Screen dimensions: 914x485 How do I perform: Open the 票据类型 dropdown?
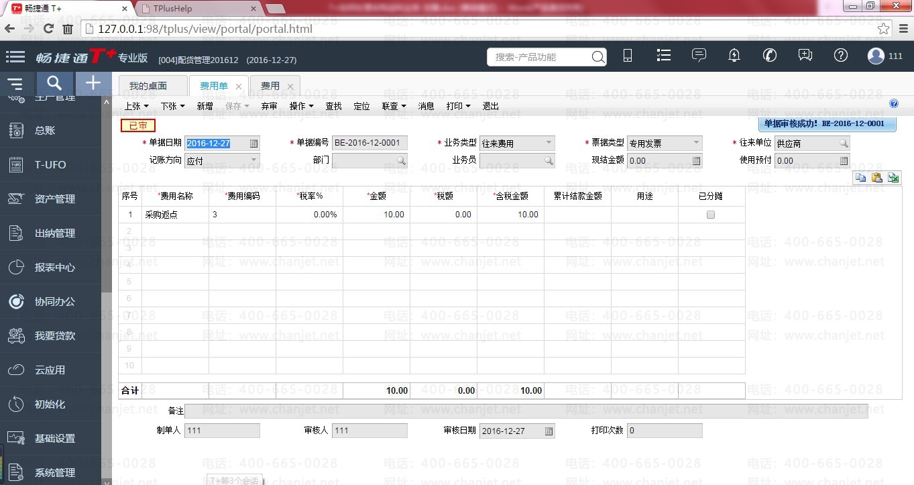tap(696, 143)
